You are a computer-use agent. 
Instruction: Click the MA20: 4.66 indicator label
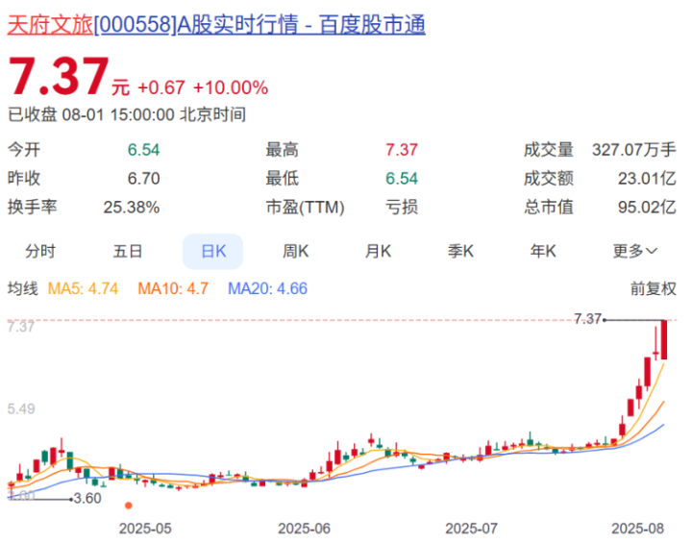pos(267,288)
